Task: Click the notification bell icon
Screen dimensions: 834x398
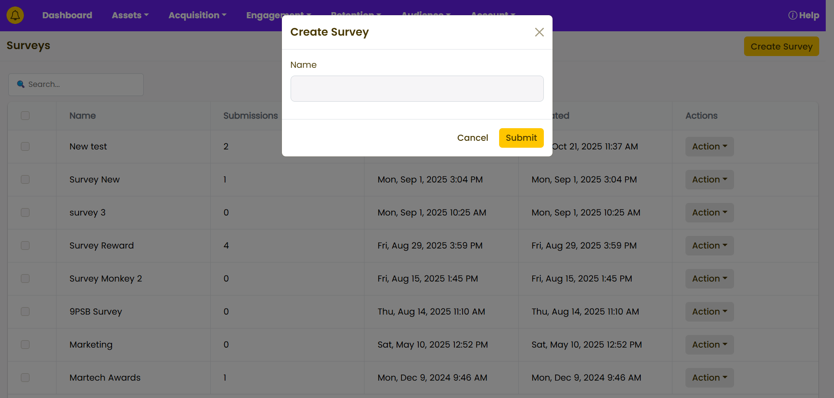Action: (x=15, y=15)
